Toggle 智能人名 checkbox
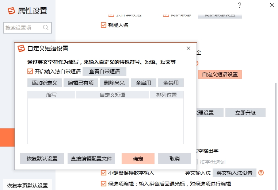 point(103,25)
